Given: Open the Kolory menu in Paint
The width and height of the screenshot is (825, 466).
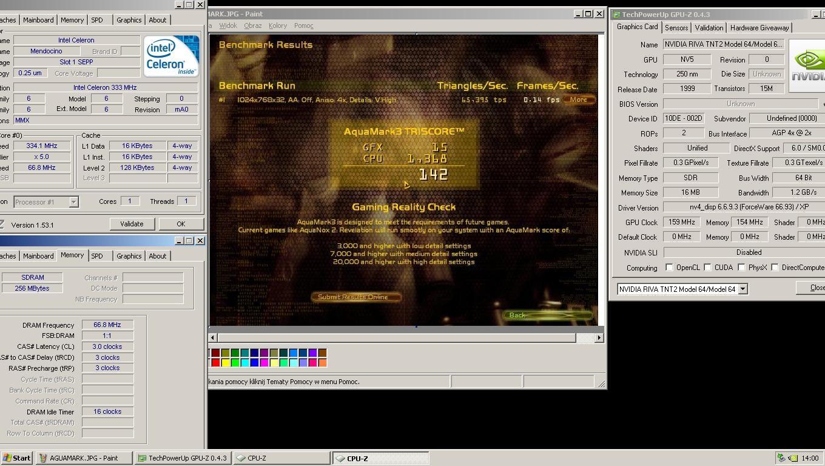Looking at the screenshot, I should (x=278, y=25).
